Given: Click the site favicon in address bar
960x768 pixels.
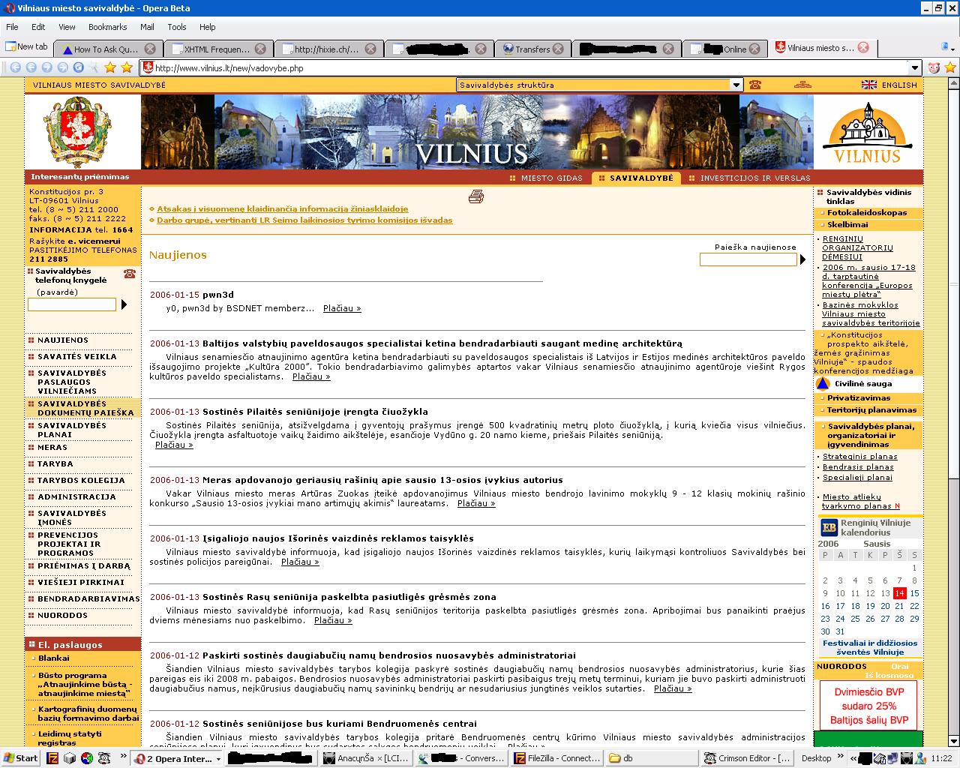Looking at the screenshot, I should (x=148, y=67).
